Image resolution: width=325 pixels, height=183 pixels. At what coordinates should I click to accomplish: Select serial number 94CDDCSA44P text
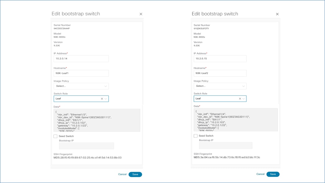click(62, 29)
